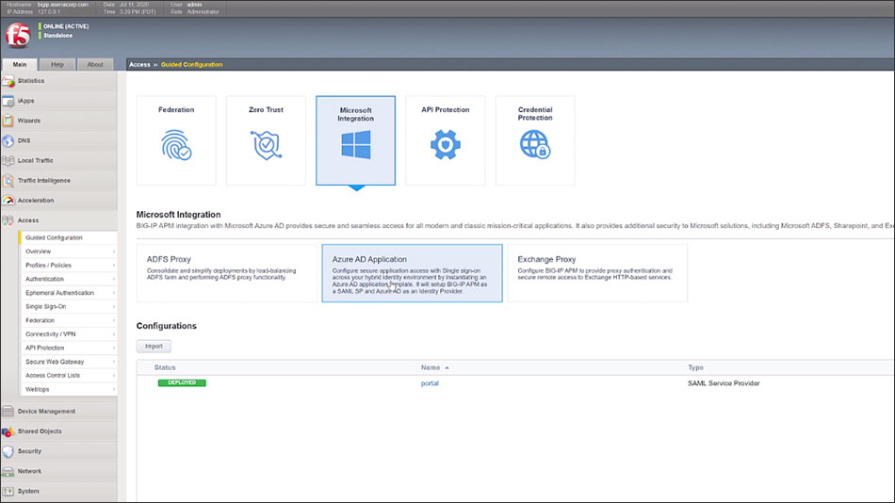Expand the Profiles / Policies submenu arrow
This screenshot has height=503, width=895.
tap(114, 266)
